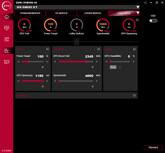Collapse gauges with up chevron
The width and height of the screenshot is (165, 153).
coord(77,40)
